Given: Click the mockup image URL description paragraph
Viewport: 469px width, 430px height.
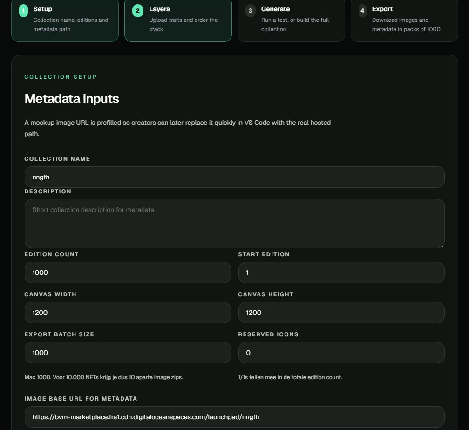Looking at the screenshot, I should coord(177,128).
